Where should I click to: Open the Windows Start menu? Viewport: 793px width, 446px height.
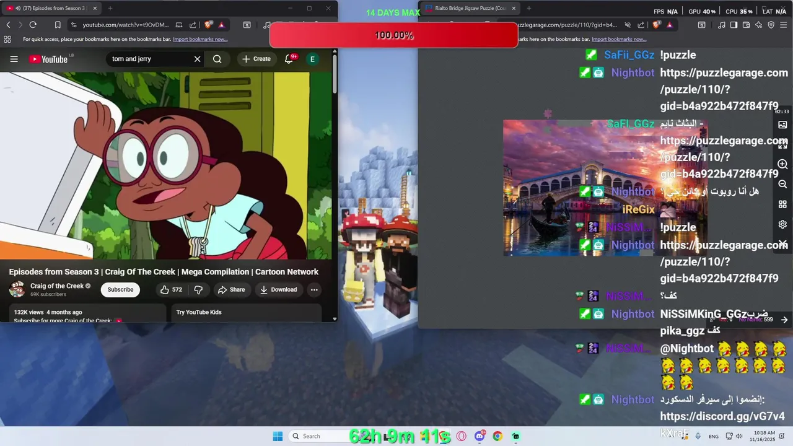(x=278, y=436)
